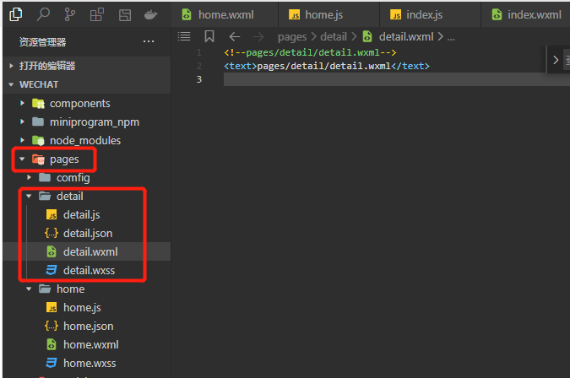This screenshot has height=378, width=570.
Task: Click the outline list icon in editor toolbar
Action: (184, 37)
